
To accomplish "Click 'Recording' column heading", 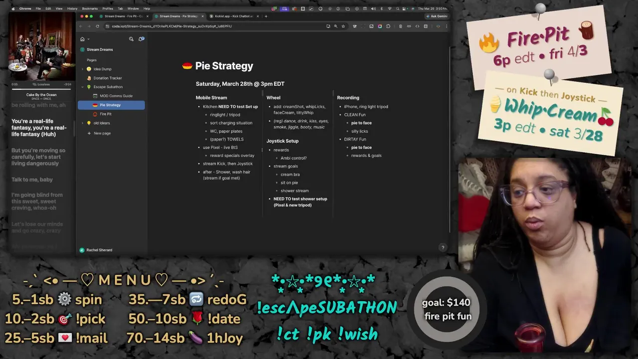I will pyautogui.click(x=348, y=98).
